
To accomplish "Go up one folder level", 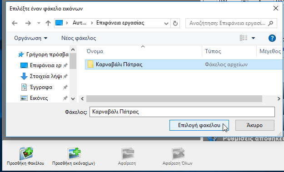I will pos(48,23).
